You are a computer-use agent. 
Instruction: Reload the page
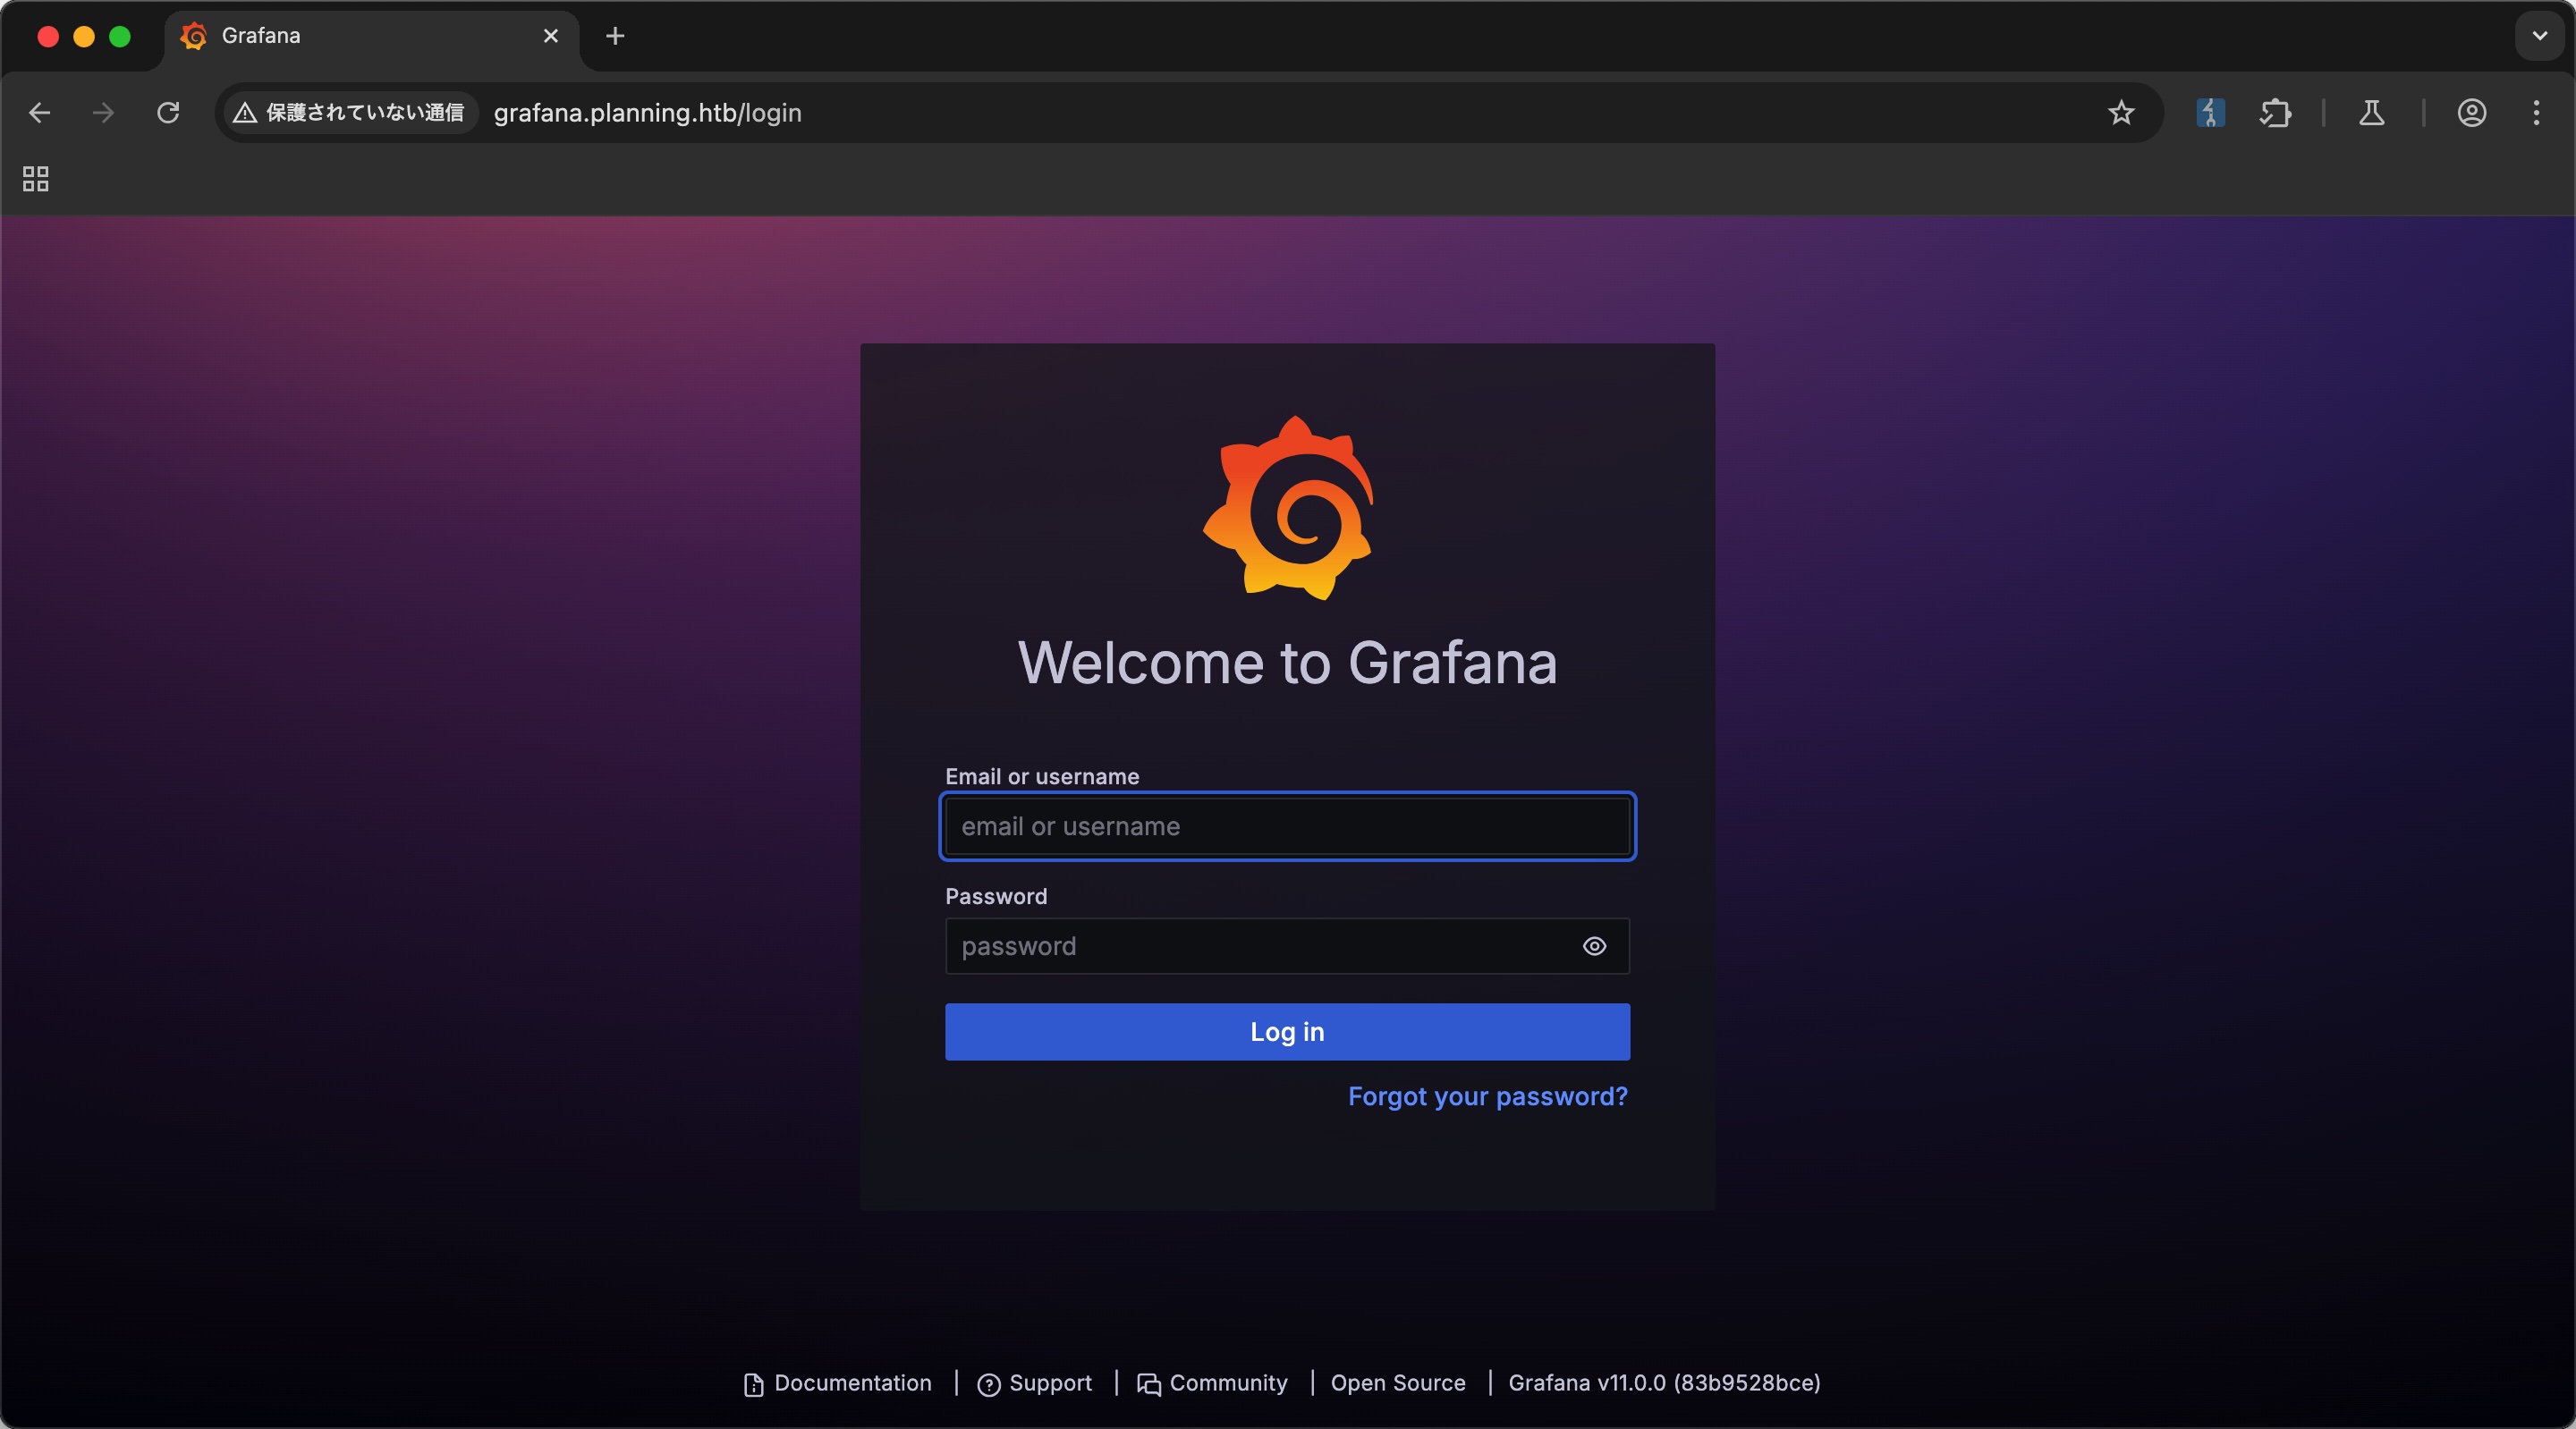point(168,113)
